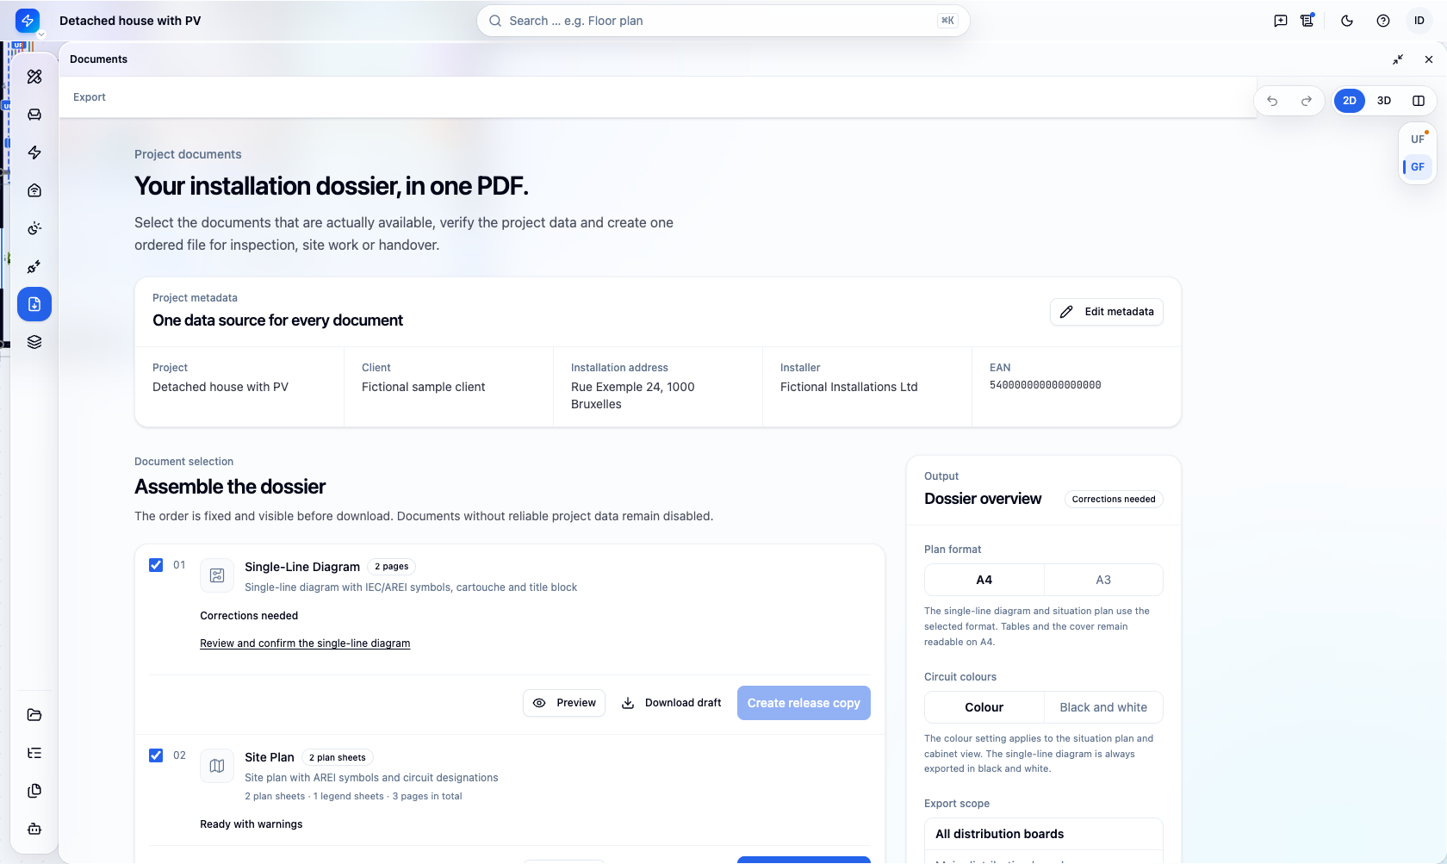Open the feedback message icon in header
This screenshot has height=864, width=1447.
point(1281,21)
